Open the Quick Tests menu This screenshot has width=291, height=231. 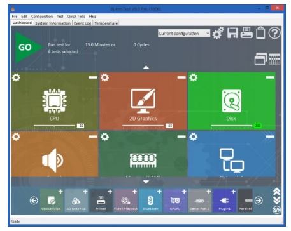[x=76, y=16]
